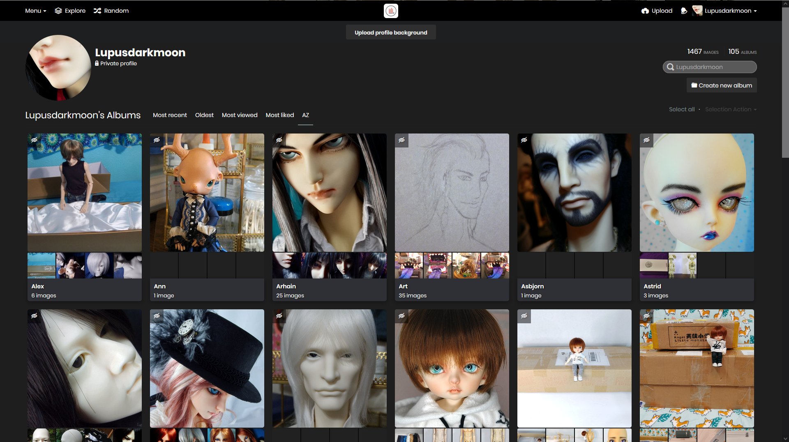Open the Ann album cover image
Image resolution: width=789 pixels, height=442 pixels.
click(207, 193)
